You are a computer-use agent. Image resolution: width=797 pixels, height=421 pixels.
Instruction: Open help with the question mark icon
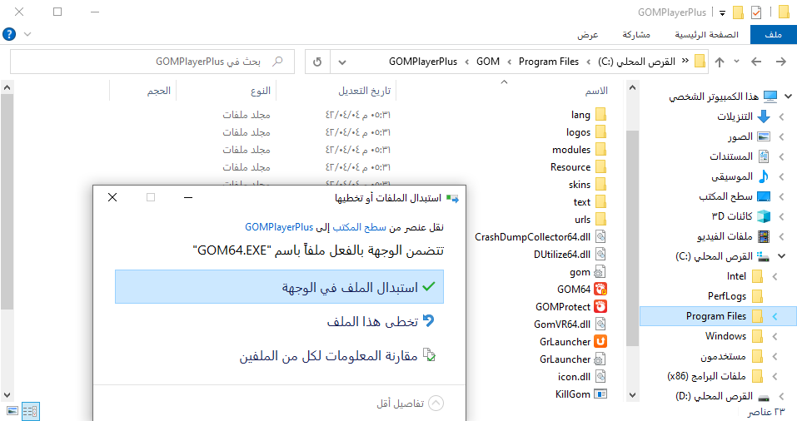click(9, 34)
